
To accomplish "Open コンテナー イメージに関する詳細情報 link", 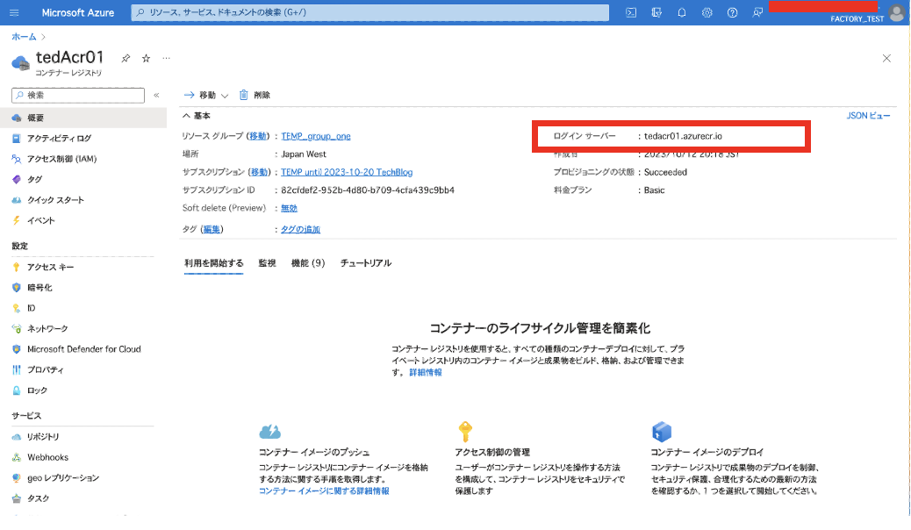I will [324, 491].
